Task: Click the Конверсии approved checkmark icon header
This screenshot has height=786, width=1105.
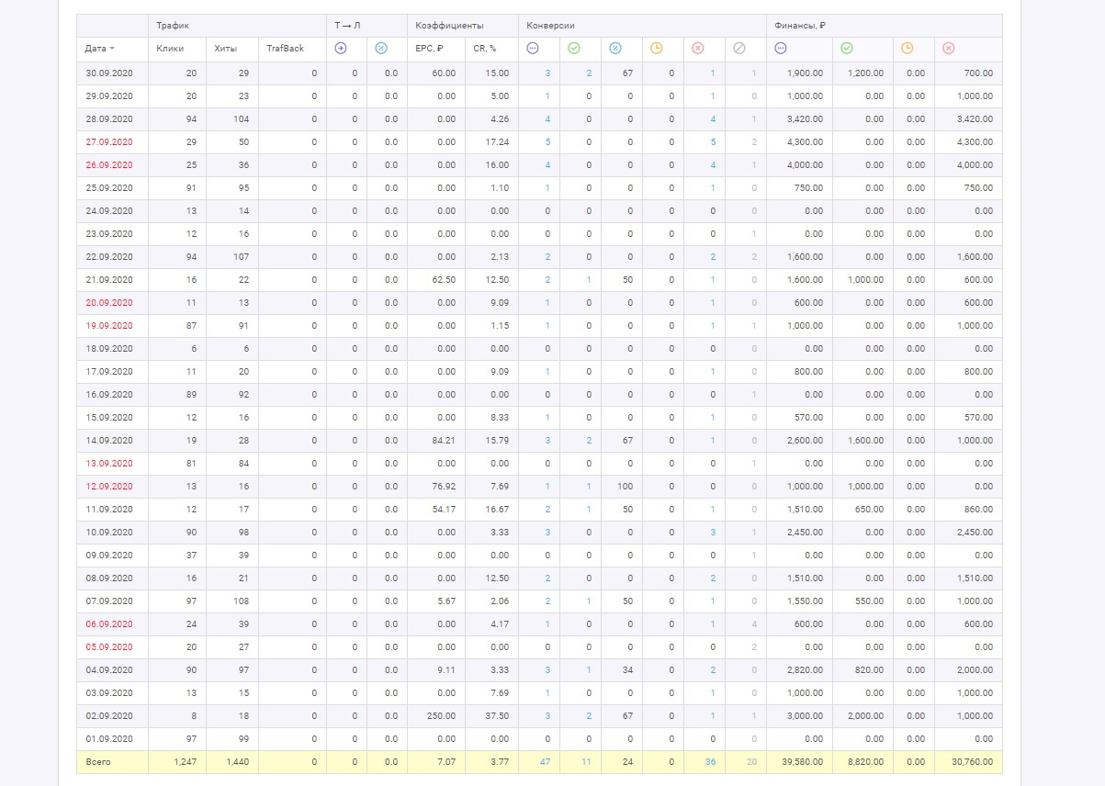Action: [574, 48]
